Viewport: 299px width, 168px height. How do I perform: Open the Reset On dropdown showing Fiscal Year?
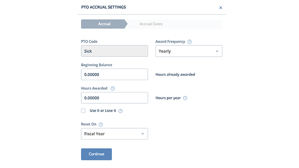pos(114,134)
